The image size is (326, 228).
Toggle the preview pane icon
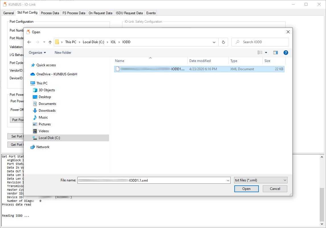click(275, 53)
